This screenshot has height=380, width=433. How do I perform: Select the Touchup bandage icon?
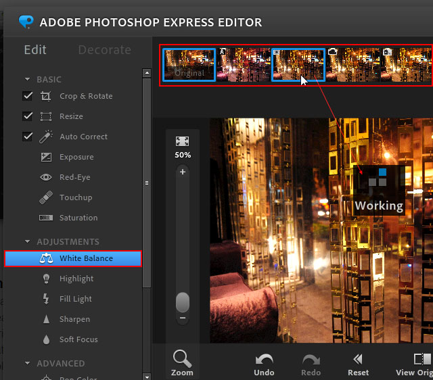[46, 197]
